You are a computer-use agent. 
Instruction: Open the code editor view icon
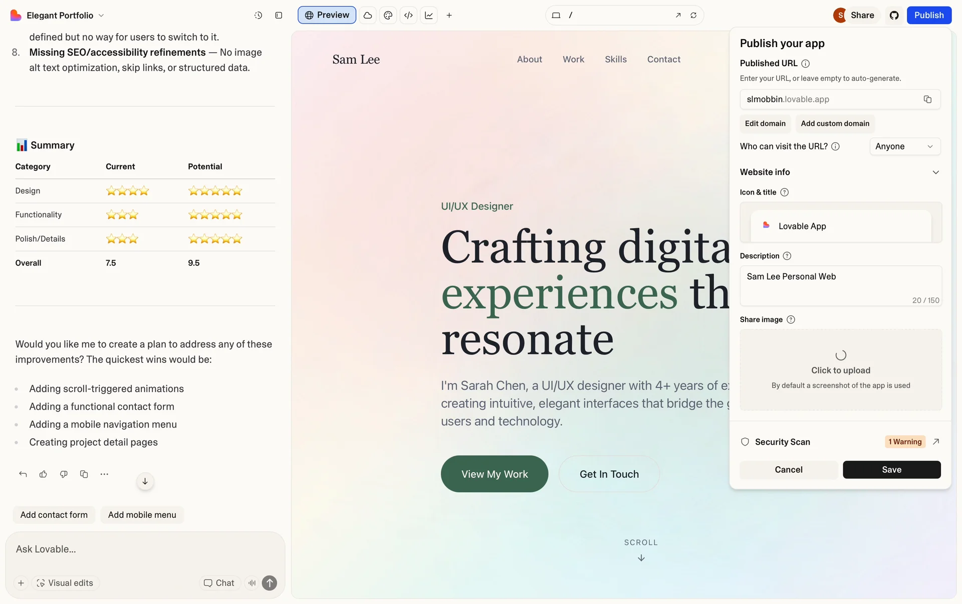pos(408,16)
